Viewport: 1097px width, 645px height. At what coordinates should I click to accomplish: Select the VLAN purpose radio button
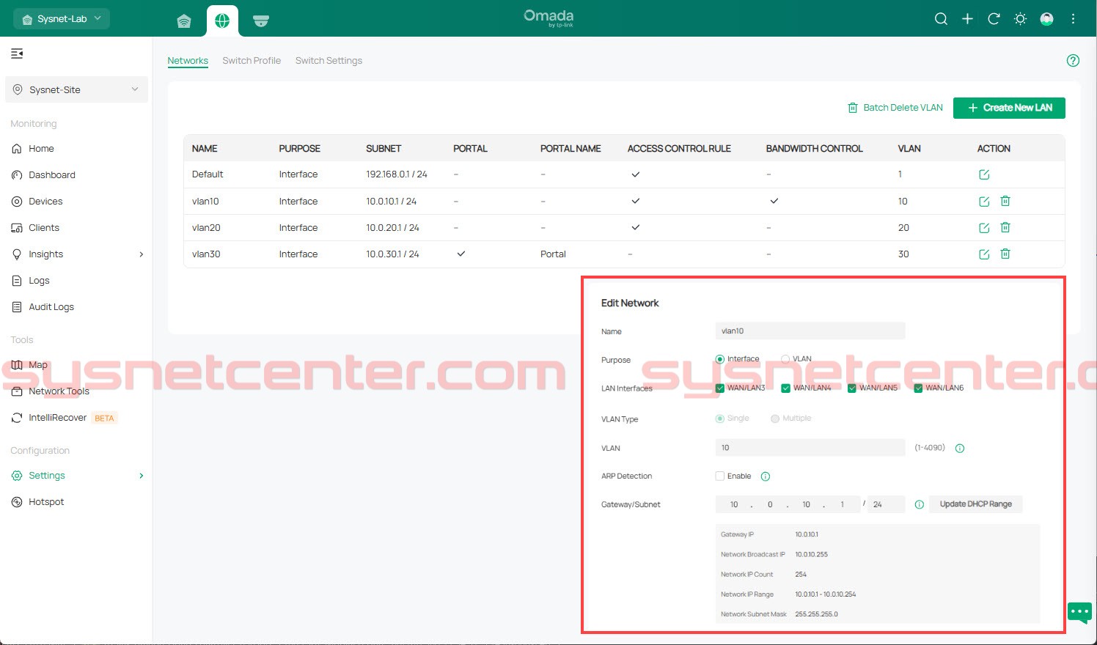coord(785,359)
